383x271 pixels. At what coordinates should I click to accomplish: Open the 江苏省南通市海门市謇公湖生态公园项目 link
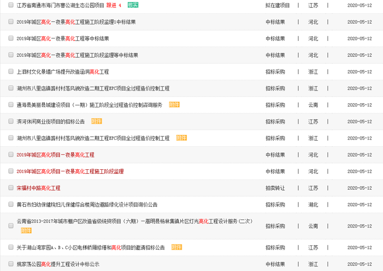[x=60, y=5]
